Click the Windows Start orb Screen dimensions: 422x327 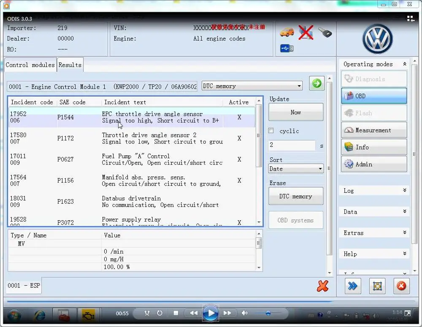click(14, 316)
